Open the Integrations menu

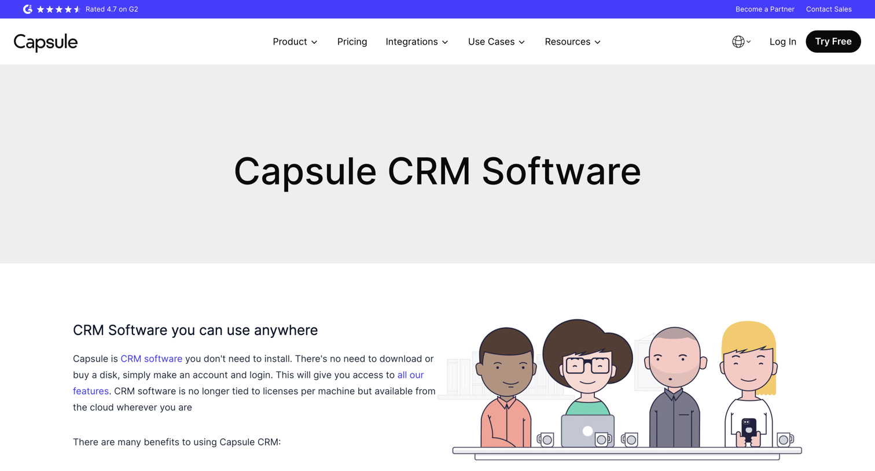[417, 42]
